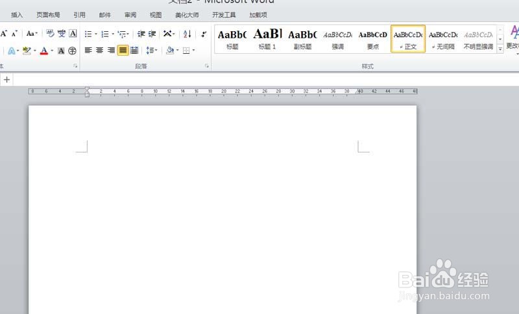Open the Phonetic Guide (wén) tool
Viewport: 519px width, 314px height.
[x=62, y=33]
